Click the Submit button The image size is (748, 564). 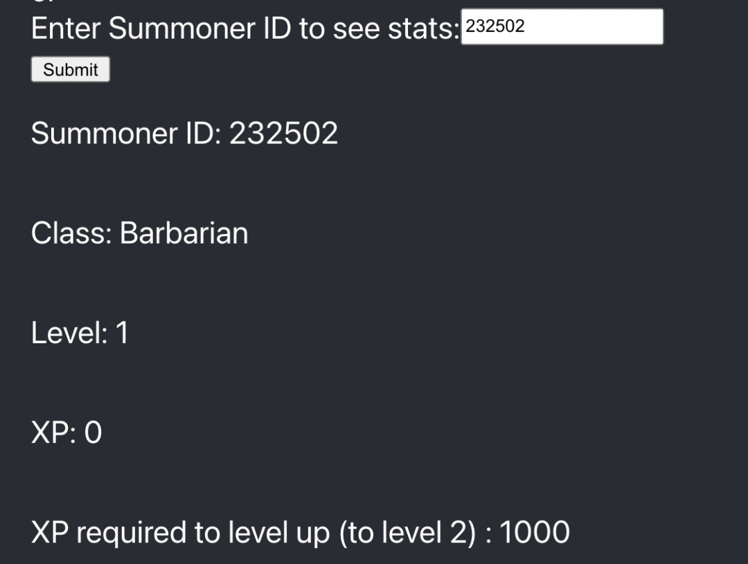[x=71, y=70]
